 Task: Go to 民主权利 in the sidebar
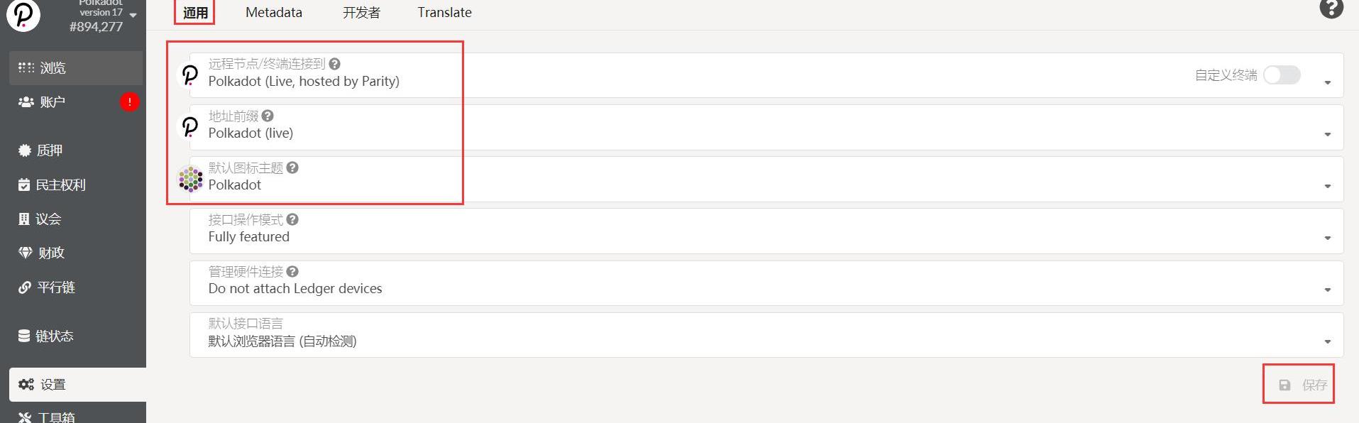pos(60,185)
